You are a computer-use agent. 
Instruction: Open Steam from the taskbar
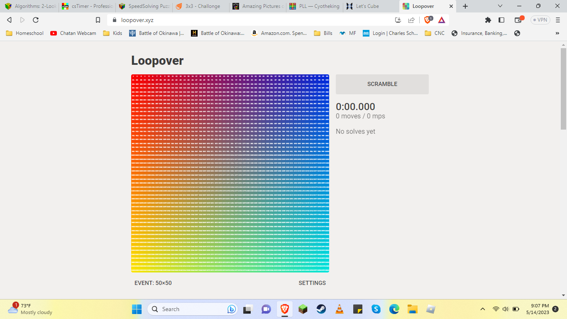coord(321,309)
